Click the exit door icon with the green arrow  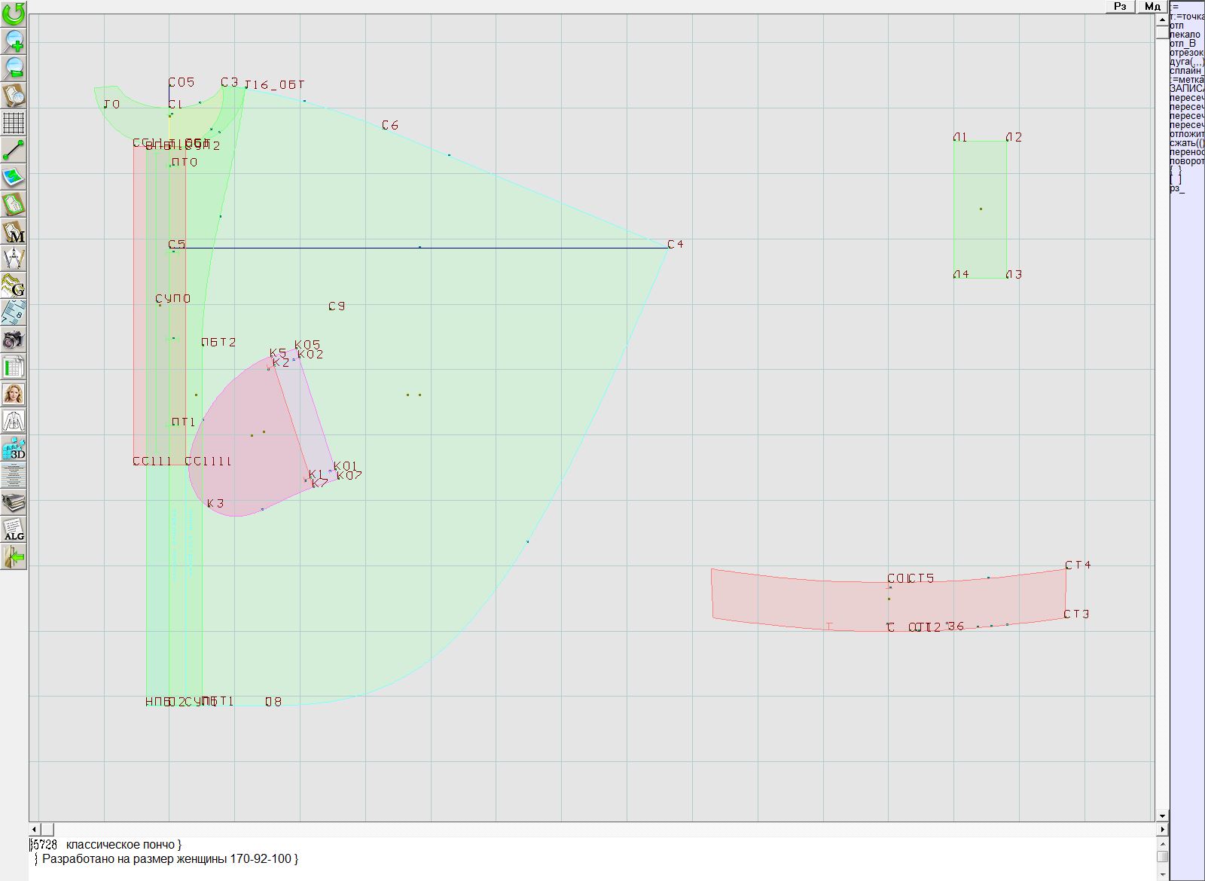tap(14, 557)
